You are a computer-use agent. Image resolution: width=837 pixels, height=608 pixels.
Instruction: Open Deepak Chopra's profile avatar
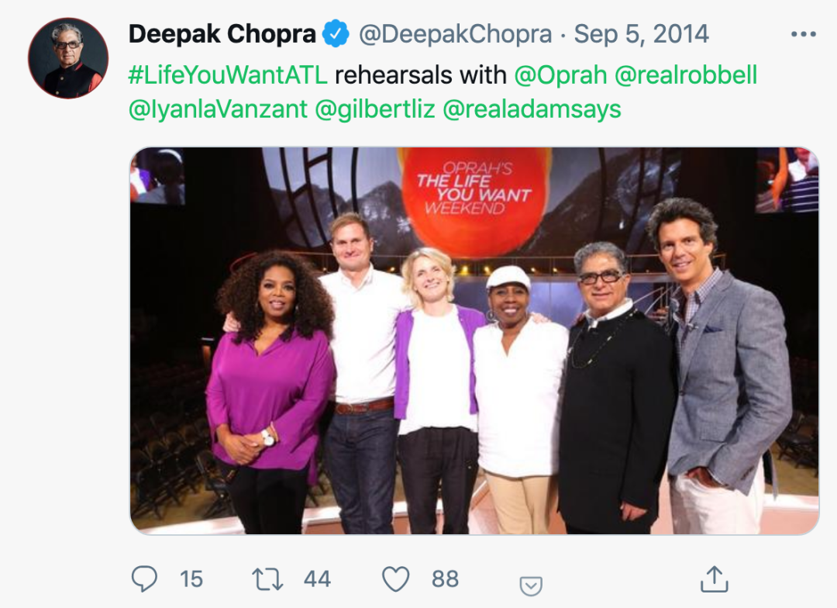67,58
